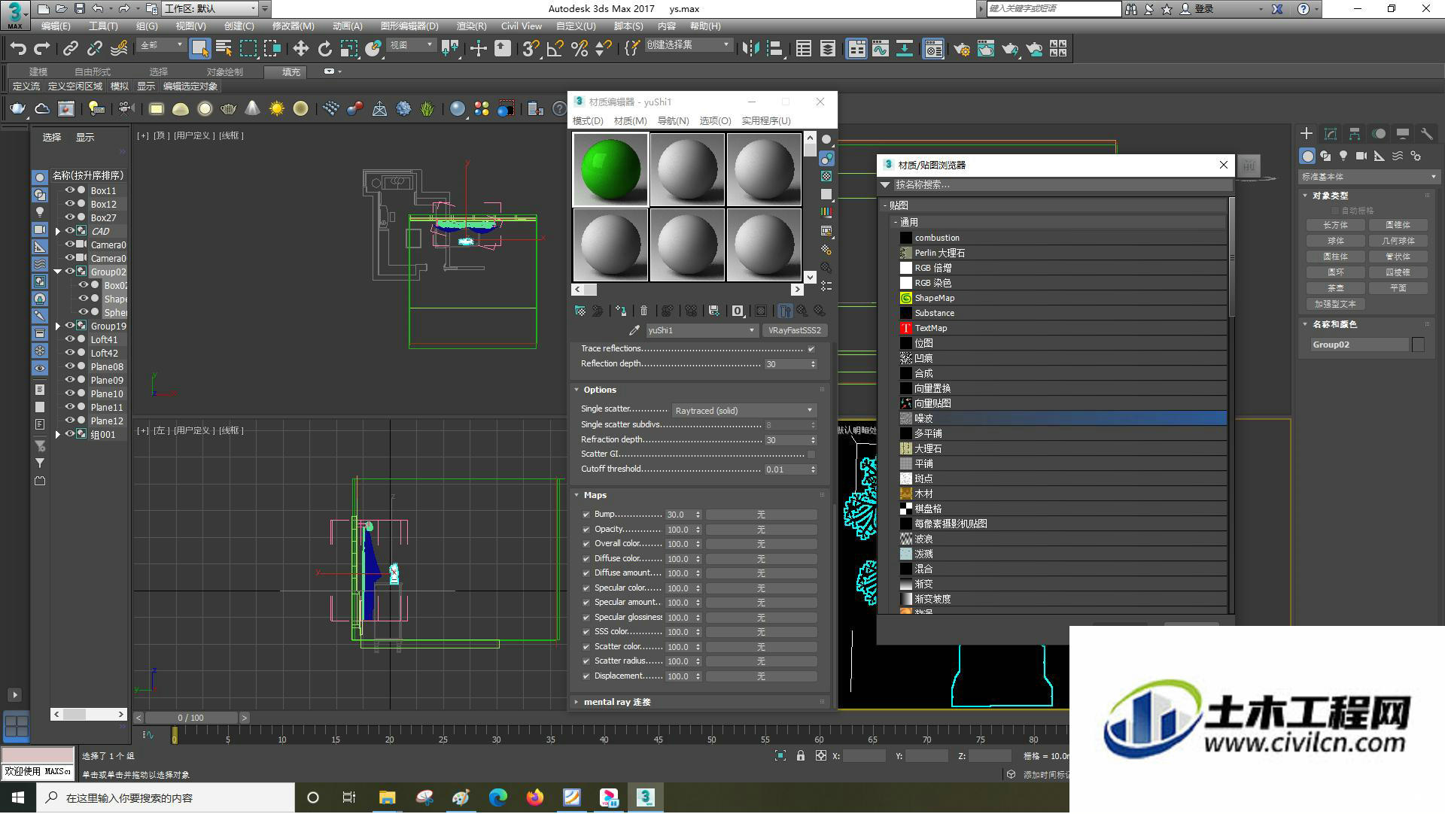Uncheck the Opacity map checkbox

click(x=586, y=530)
